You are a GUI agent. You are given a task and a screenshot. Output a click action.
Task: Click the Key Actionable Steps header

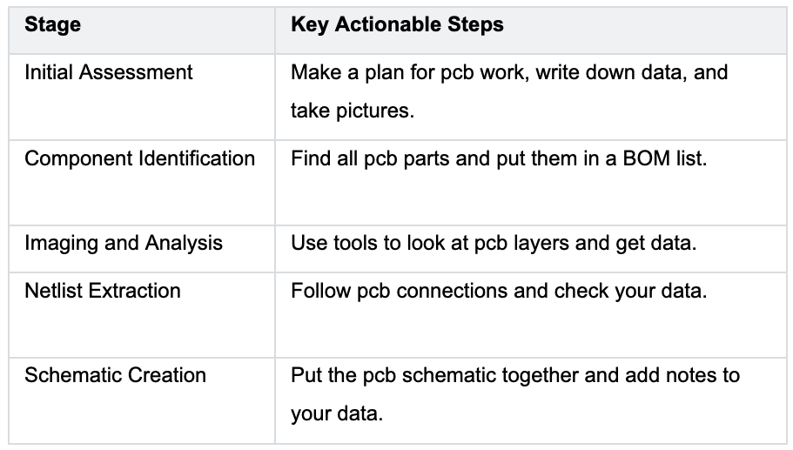[x=397, y=24]
